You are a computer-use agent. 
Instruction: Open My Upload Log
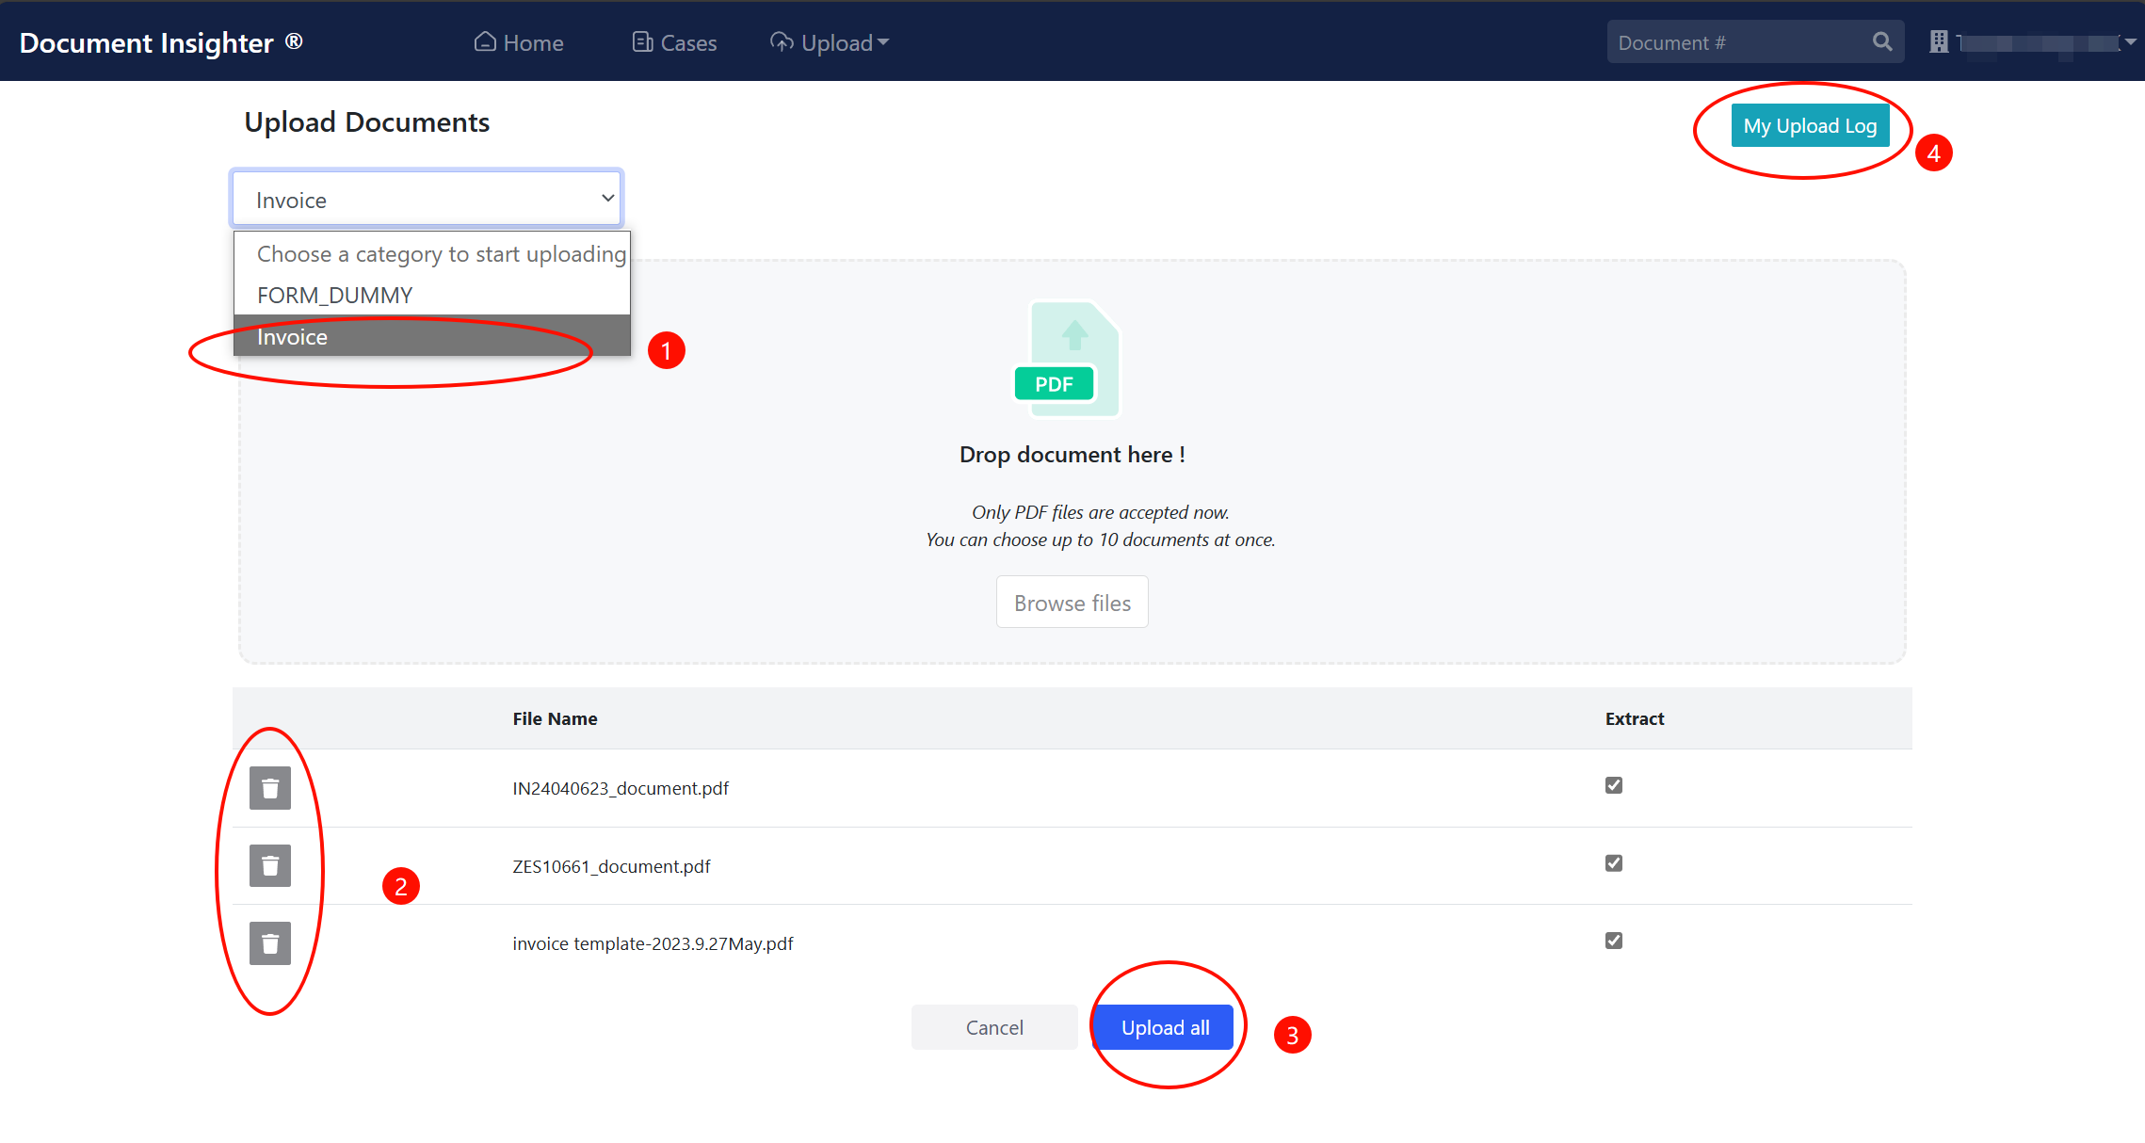[1809, 126]
